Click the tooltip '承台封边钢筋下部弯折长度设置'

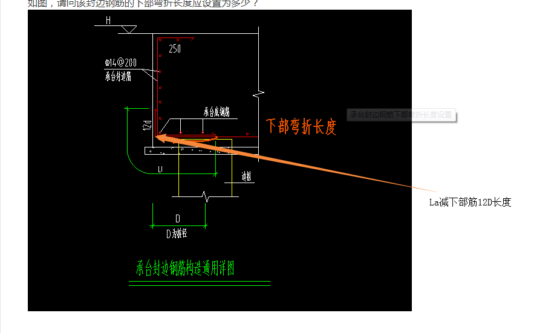point(401,115)
